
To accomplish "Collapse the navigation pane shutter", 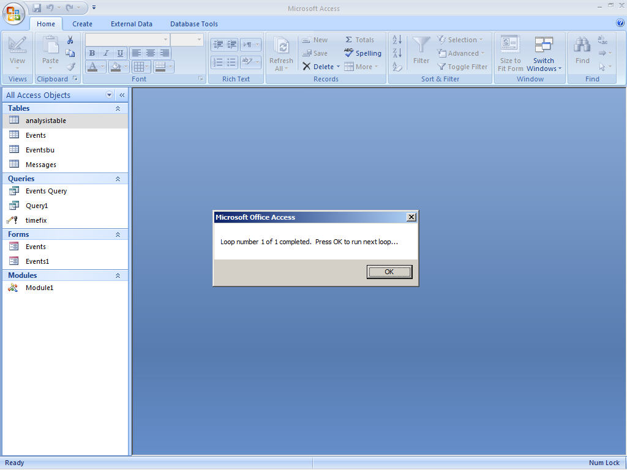I will (x=122, y=95).
